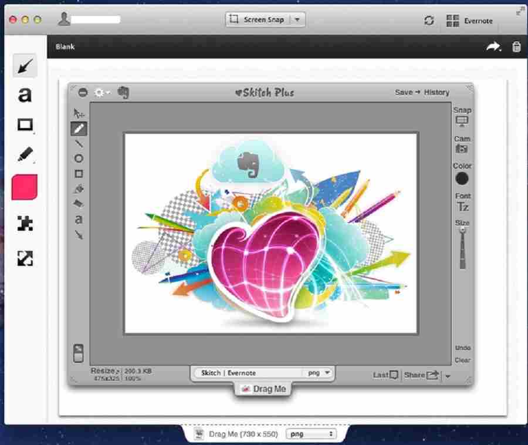Toggle the switch at Skitch Plus lower left
The height and width of the screenshot is (445, 528).
79,353
